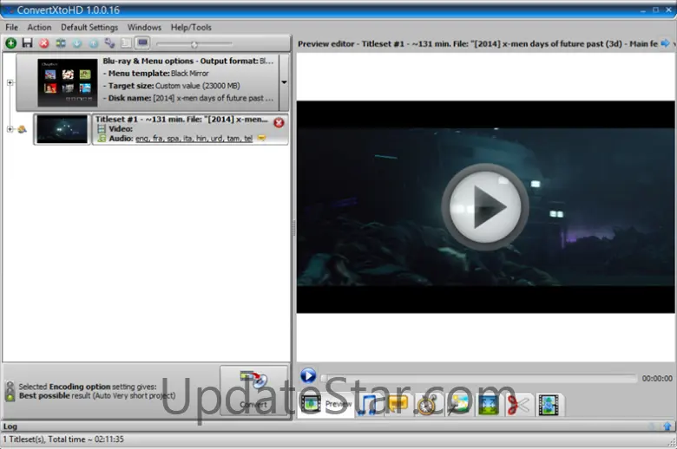
Task: Open the Cut tab with red scissors icon
Action: coord(518,405)
